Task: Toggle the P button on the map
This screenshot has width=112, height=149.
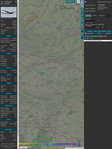Action: coord(82,28)
